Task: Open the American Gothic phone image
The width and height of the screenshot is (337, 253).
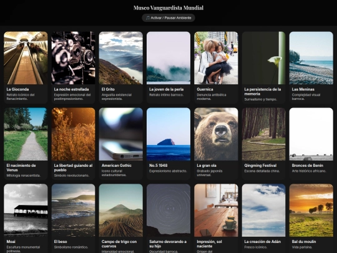Action: pyautogui.click(x=121, y=134)
